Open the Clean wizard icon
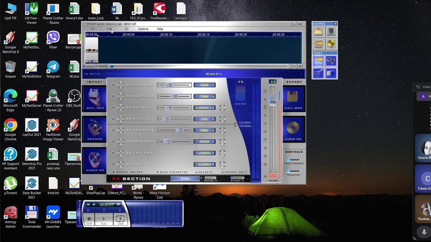This screenshot has height=242, width=431. click(318, 32)
